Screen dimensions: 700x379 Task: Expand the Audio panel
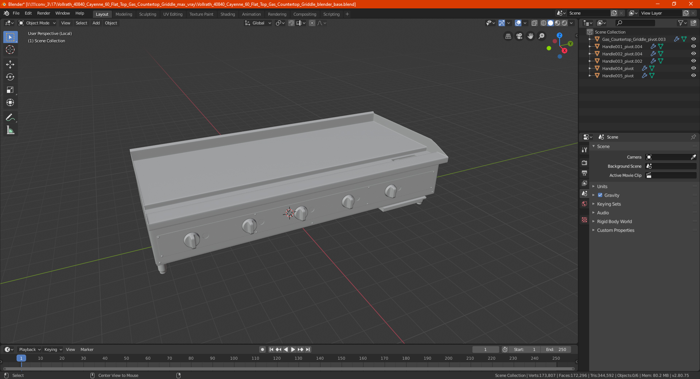point(603,212)
